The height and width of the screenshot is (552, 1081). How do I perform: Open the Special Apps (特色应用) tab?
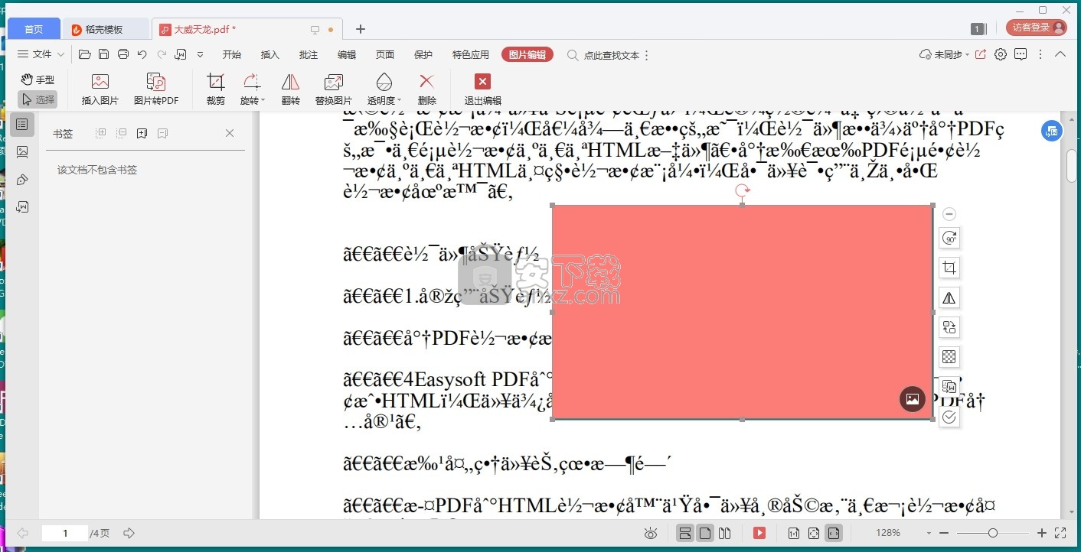click(471, 55)
